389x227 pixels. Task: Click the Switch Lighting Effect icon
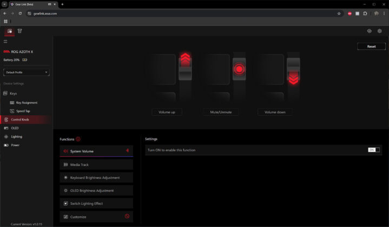click(66, 203)
